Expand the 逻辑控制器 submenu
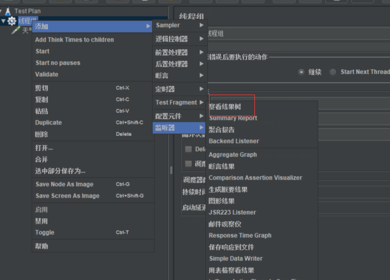 [180, 39]
